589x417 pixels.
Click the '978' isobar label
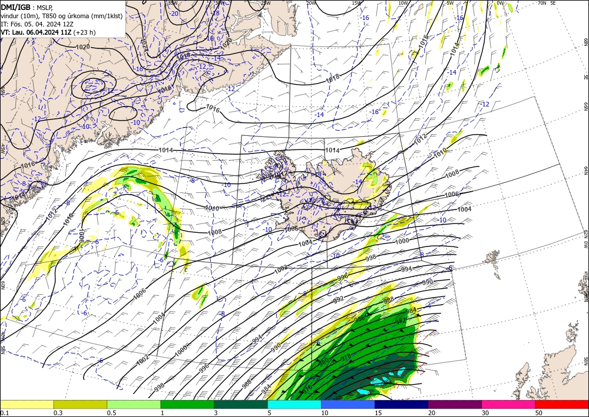coord(346,358)
